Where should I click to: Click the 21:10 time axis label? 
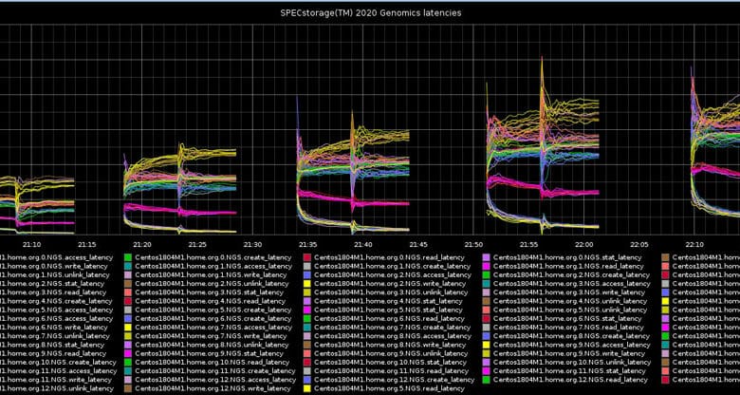(x=32, y=244)
